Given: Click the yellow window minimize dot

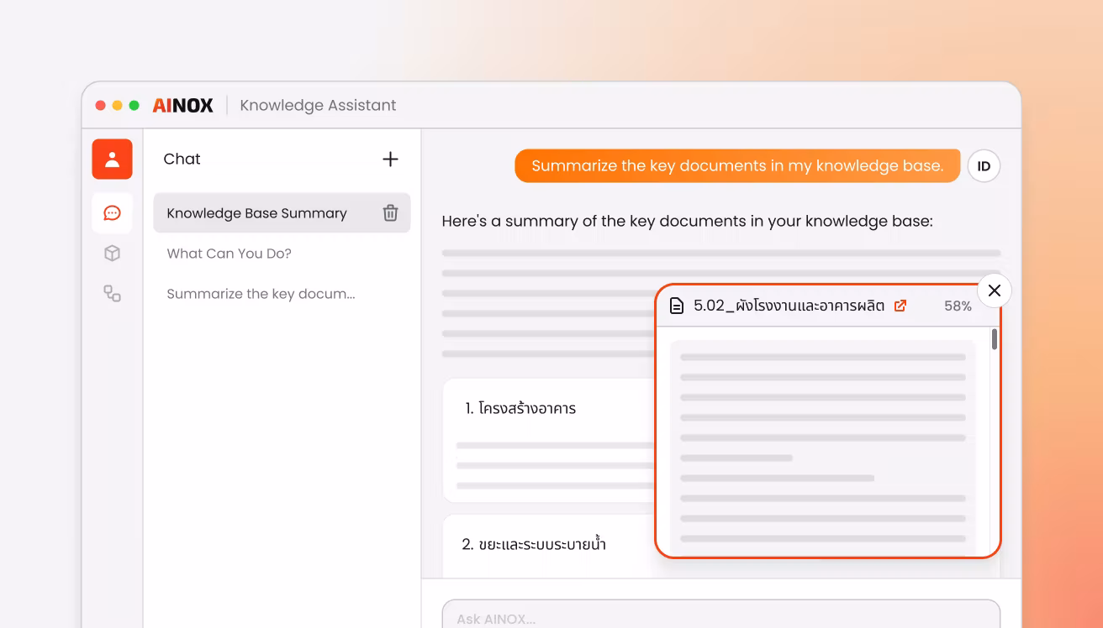Looking at the screenshot, I should pyautogui.click(x=117, y=106).
